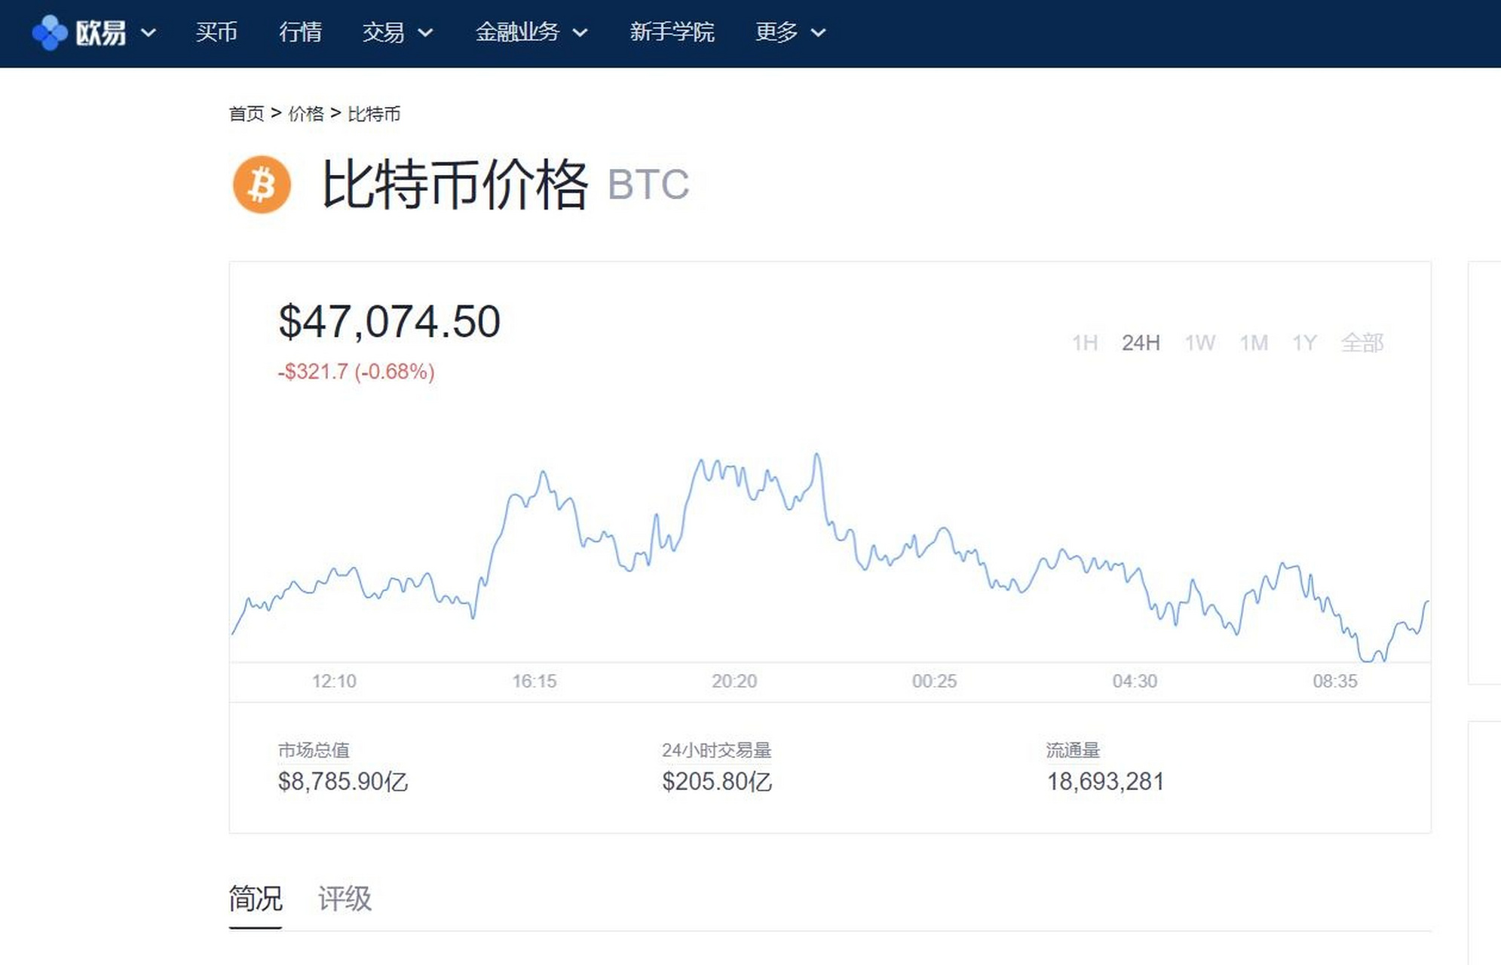Select the 1W time range
This screenshot has height=965, width=1501.
[x=1199, y=343]
